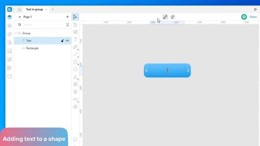Switch to the 'Text in group' tab
The width and height of the screenshot is (260, 146).
click(x=34, y=9)
